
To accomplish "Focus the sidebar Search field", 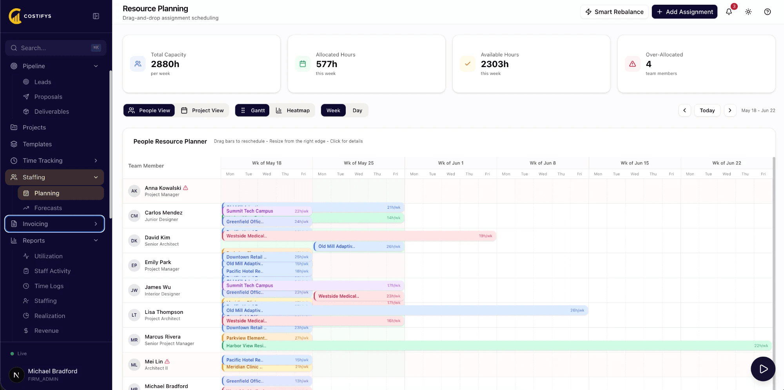I will coord(56,48).
